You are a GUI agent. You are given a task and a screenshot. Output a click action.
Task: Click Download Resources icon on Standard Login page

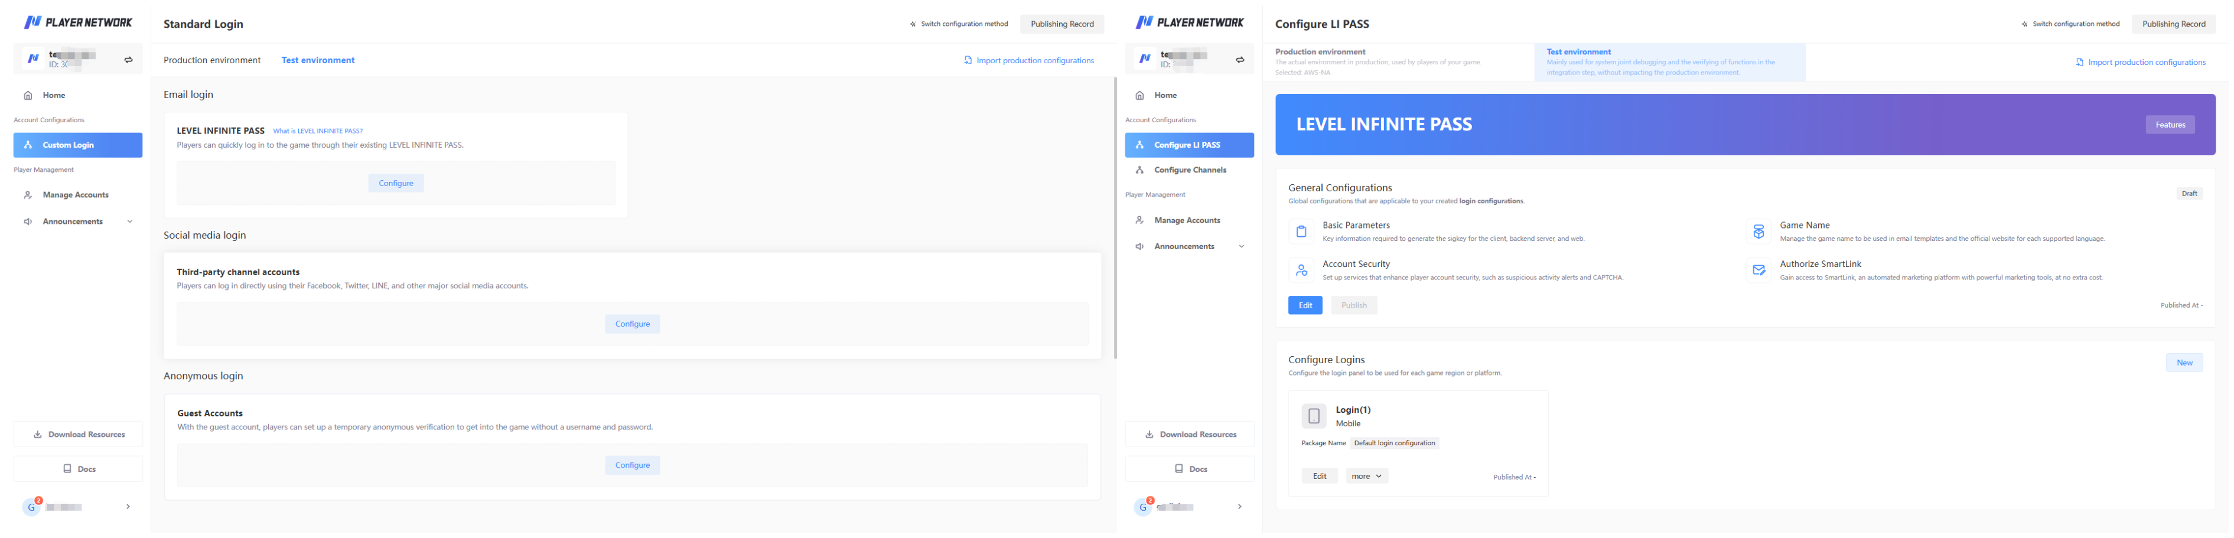point(37,435)
